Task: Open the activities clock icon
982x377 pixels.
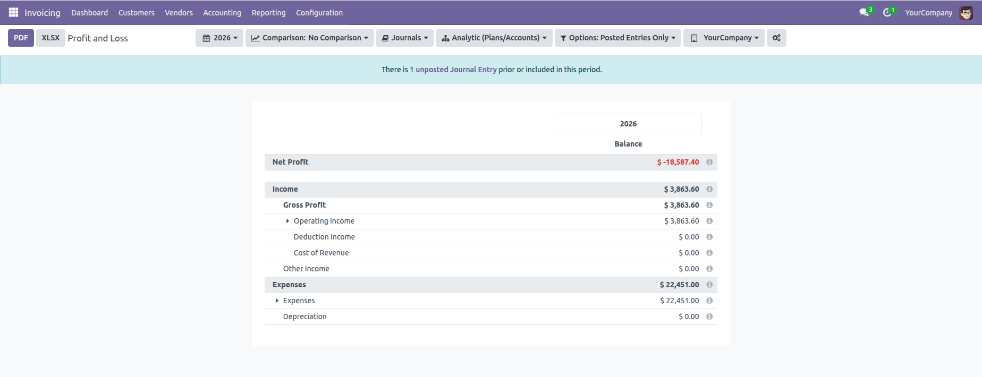Action: pyautogui.click(x=887, y=12)
